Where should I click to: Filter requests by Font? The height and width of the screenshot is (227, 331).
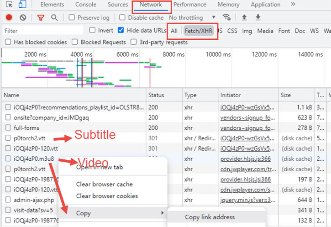pos(284,31)
